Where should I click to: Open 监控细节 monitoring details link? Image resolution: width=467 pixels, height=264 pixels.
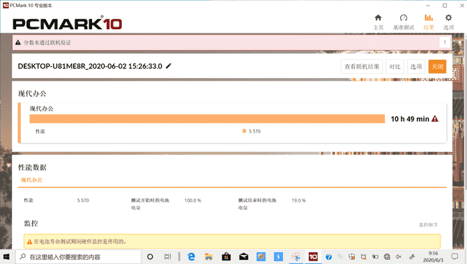coord(428,225)
